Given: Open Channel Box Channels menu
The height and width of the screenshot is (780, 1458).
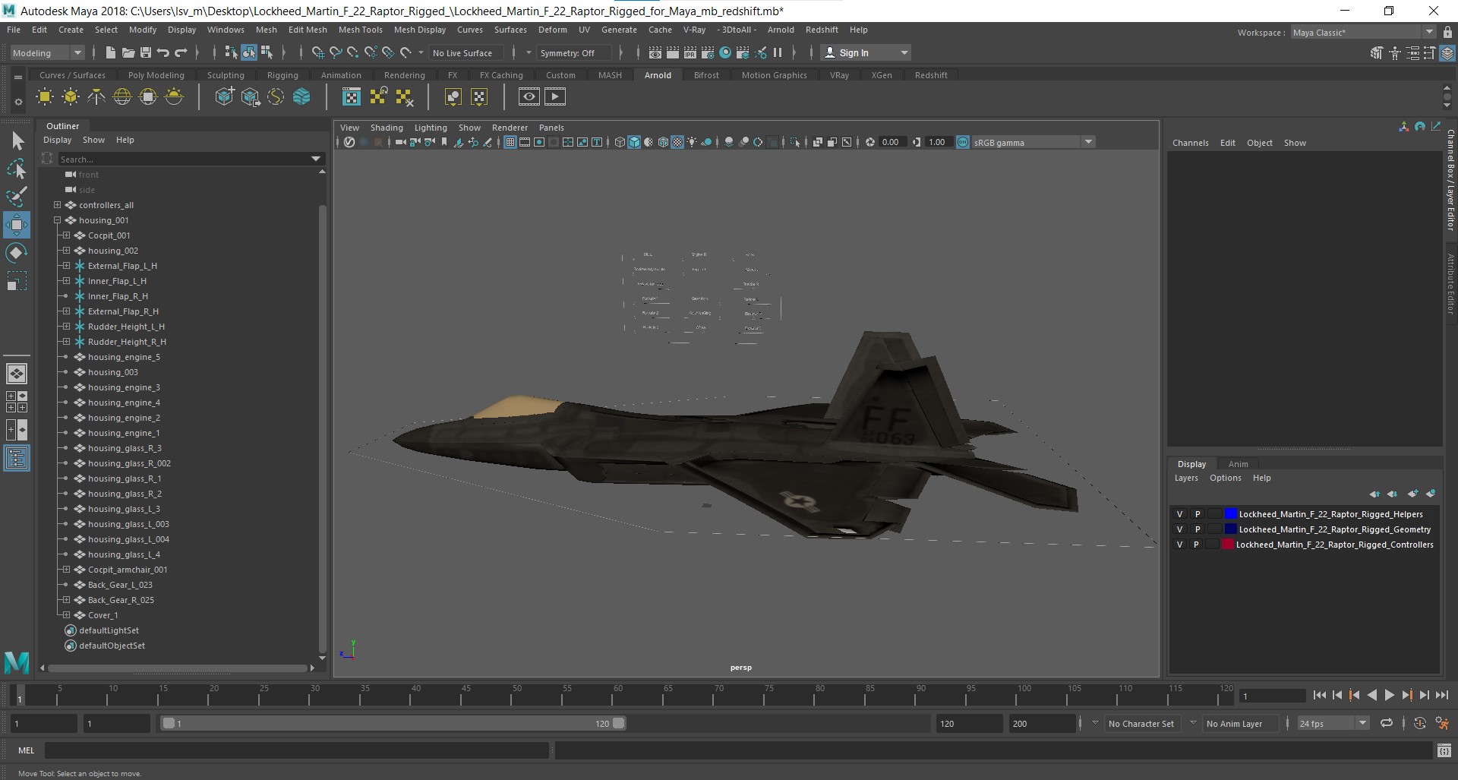Looking at the screenshot, I should [1190, 143].
